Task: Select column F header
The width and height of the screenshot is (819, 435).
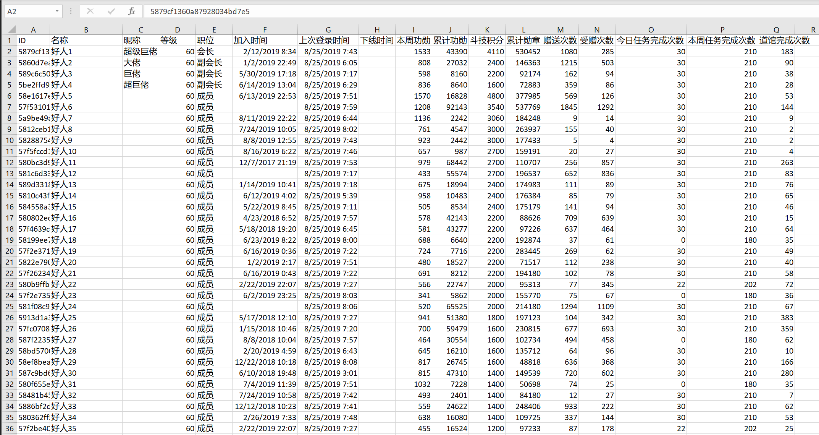Action: point(265,30)
